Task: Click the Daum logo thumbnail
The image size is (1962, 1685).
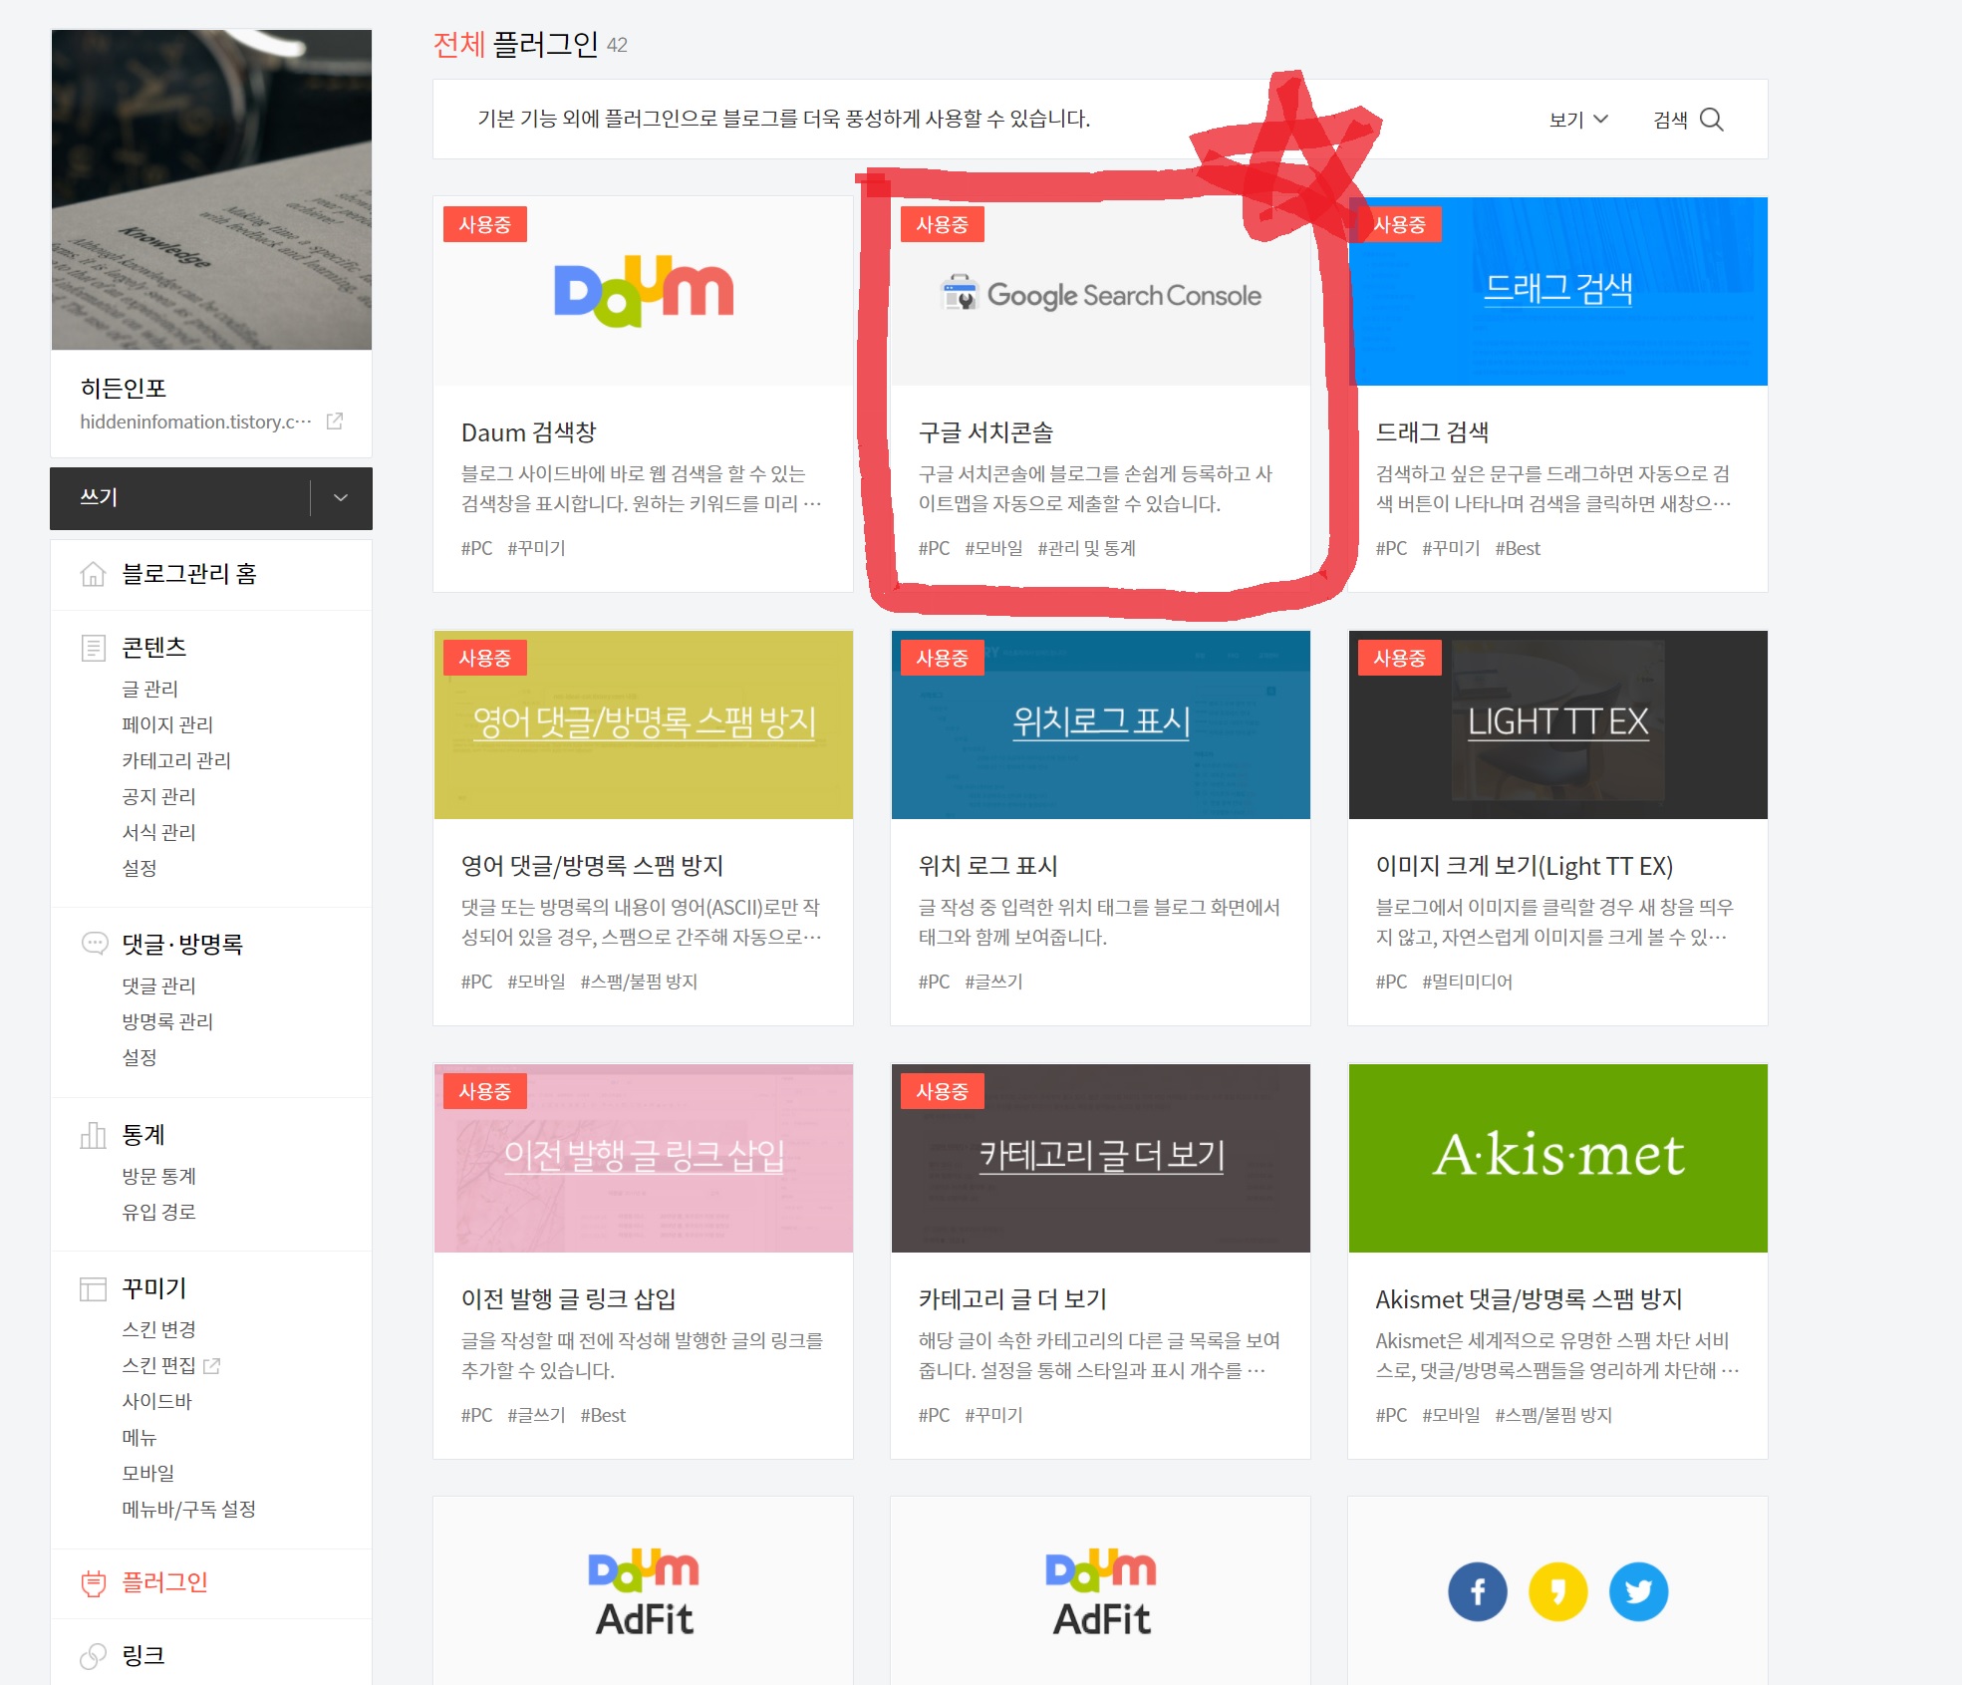Action: click(x=644, y=291)
